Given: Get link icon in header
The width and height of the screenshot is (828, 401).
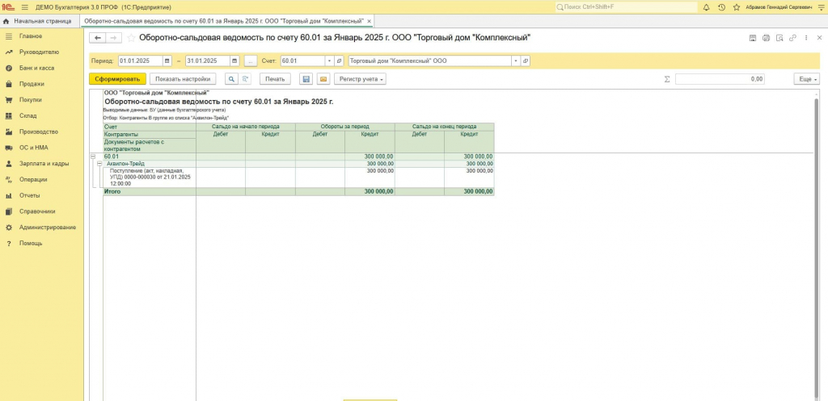Looking at the screenshot, I should (x=792, y=38).
